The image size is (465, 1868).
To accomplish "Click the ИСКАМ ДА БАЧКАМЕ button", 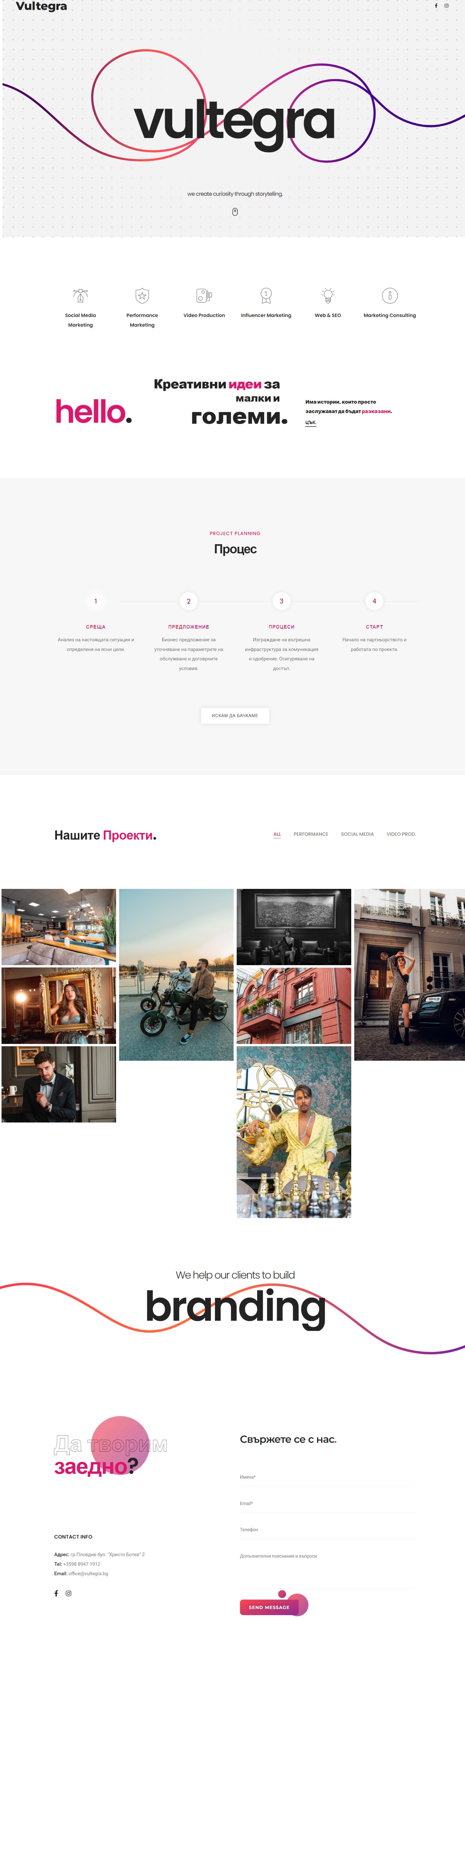I will [x=235, y=716].
